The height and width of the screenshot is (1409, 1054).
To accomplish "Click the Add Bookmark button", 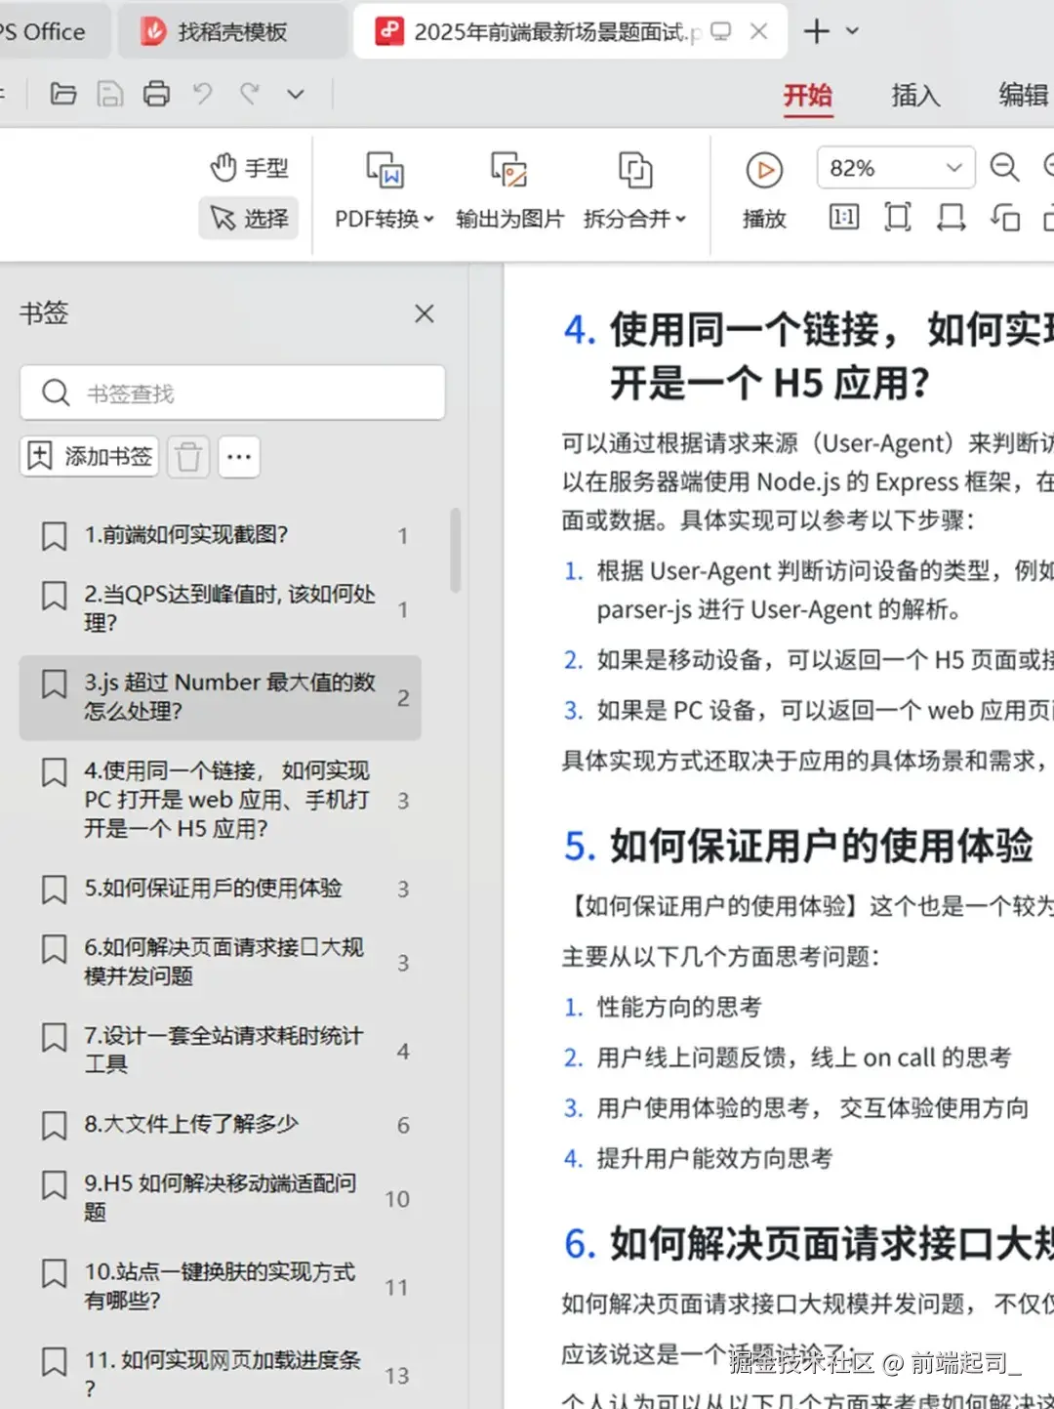I will click(x=90, y=456).
